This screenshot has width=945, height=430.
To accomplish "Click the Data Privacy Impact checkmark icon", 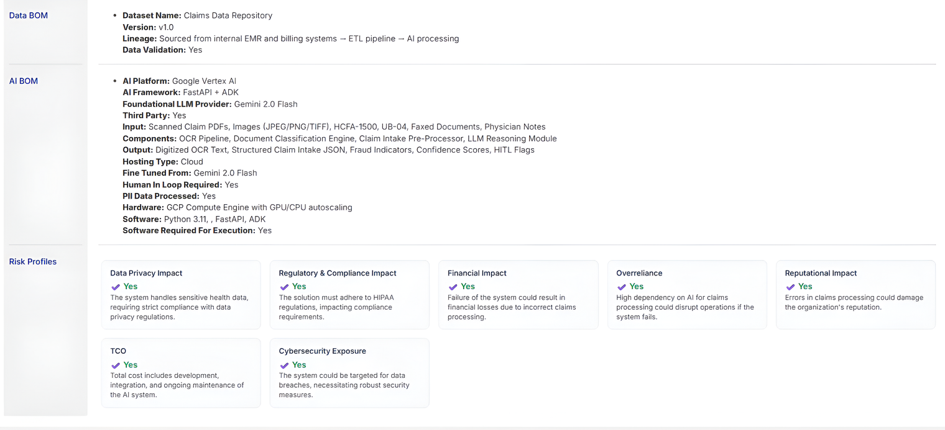I will (x=115, y=287).
